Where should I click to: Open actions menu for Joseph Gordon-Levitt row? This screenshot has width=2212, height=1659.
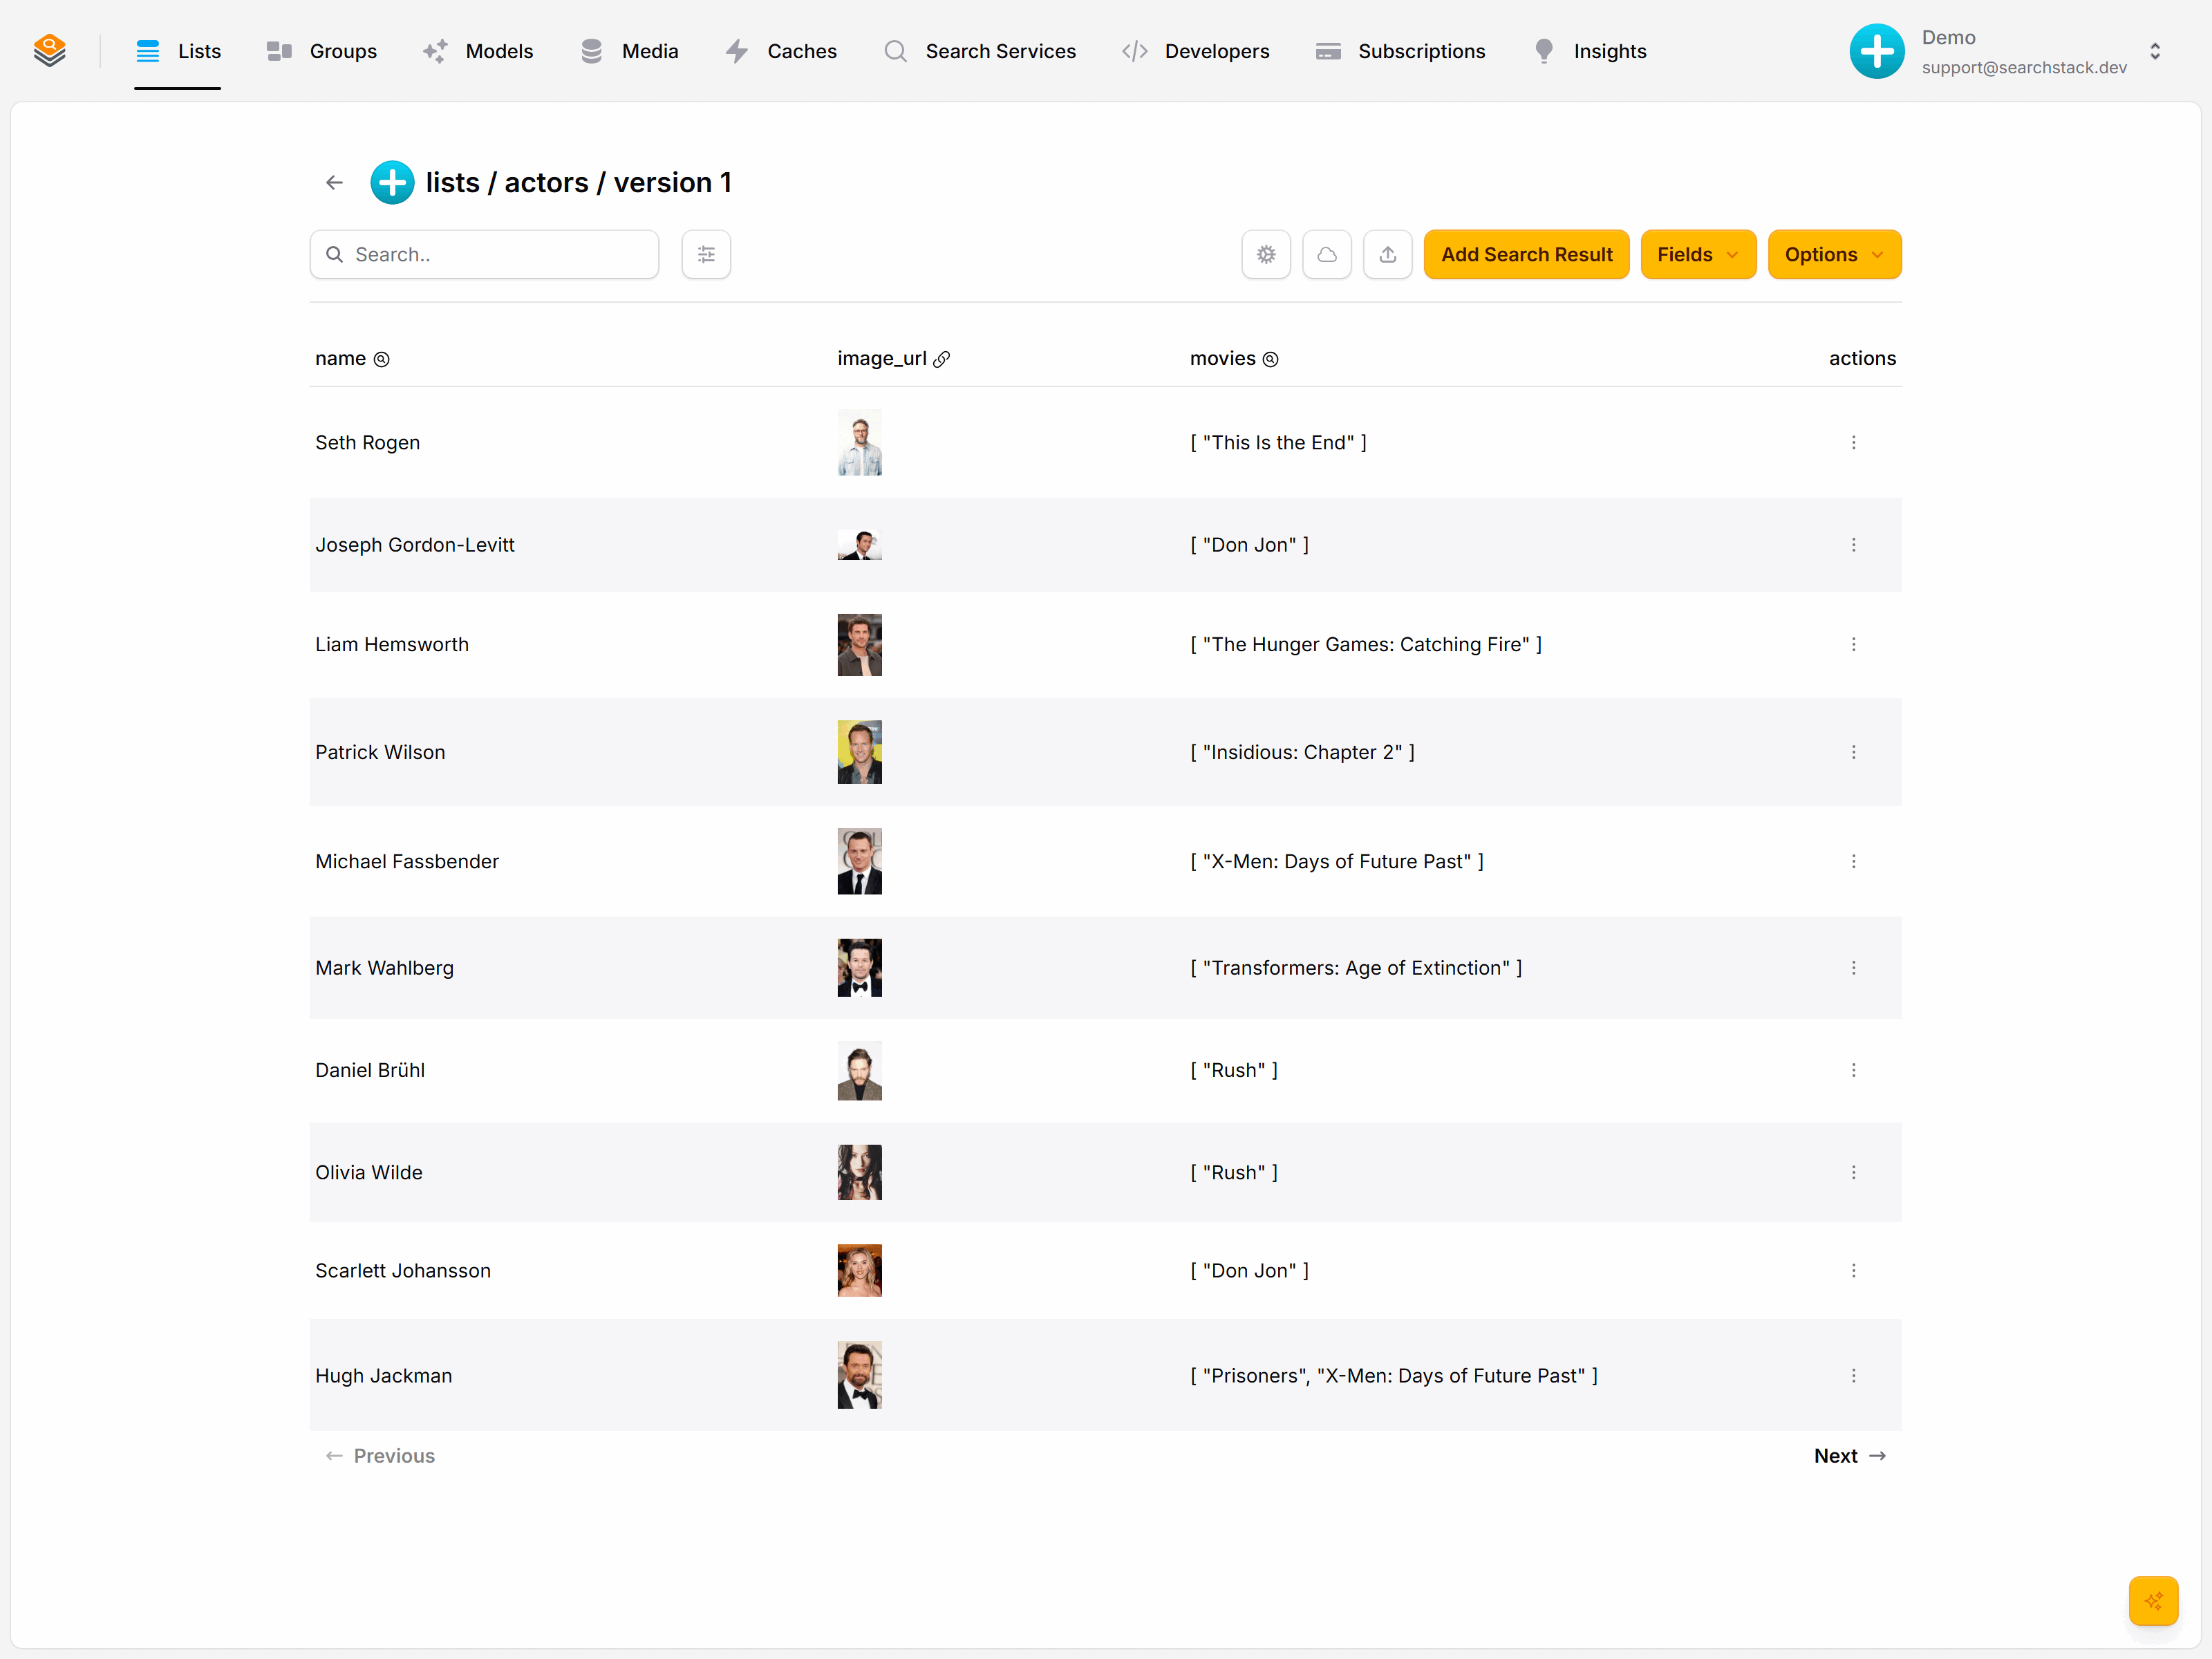pos(1853,545)
